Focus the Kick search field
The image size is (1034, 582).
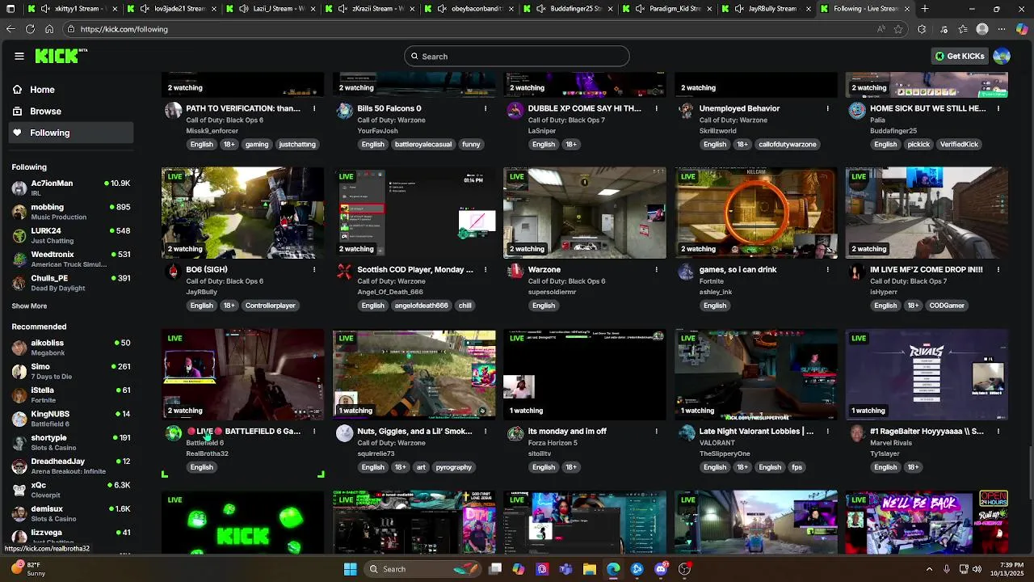tap(517, 56)
